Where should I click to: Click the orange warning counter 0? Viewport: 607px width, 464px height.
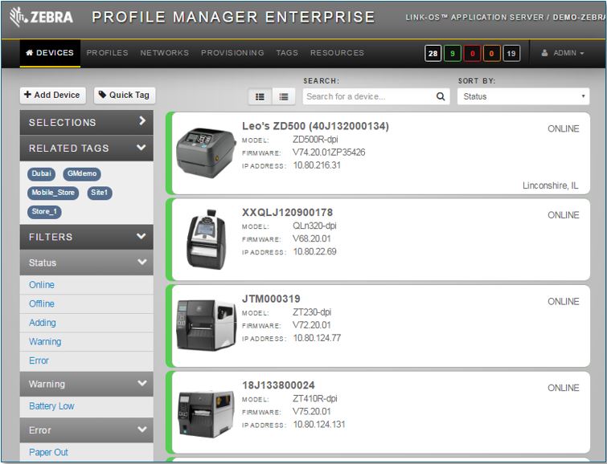pos(492,53)
